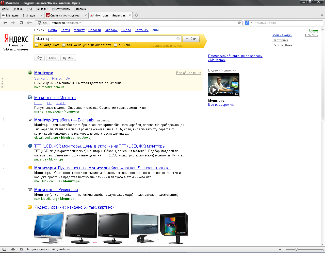
Task: Click the 'фото' suggestion button
Action: (53, 58)
